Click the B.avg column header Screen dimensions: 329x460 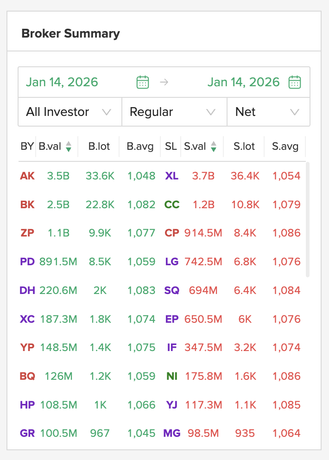pyautogui.click(x=140, y=147)
